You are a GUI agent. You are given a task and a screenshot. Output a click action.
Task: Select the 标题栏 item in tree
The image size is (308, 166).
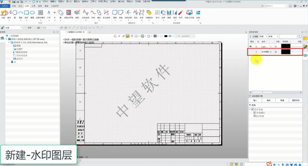click(20, 49)
